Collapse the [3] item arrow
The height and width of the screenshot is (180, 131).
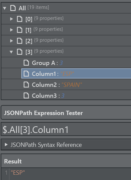pos(11,52)
